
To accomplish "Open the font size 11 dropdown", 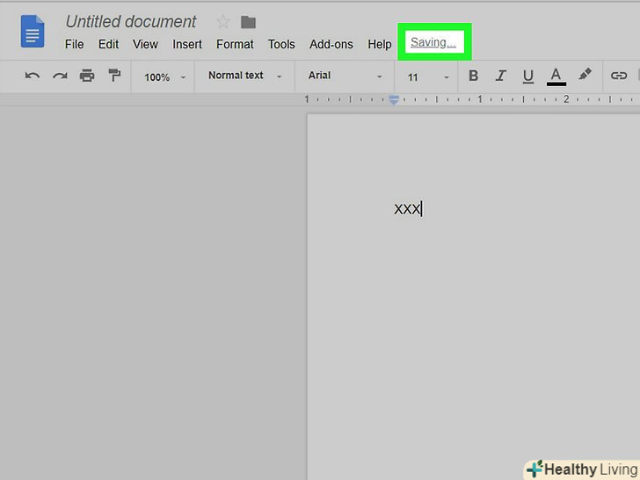I will (427, 76).
